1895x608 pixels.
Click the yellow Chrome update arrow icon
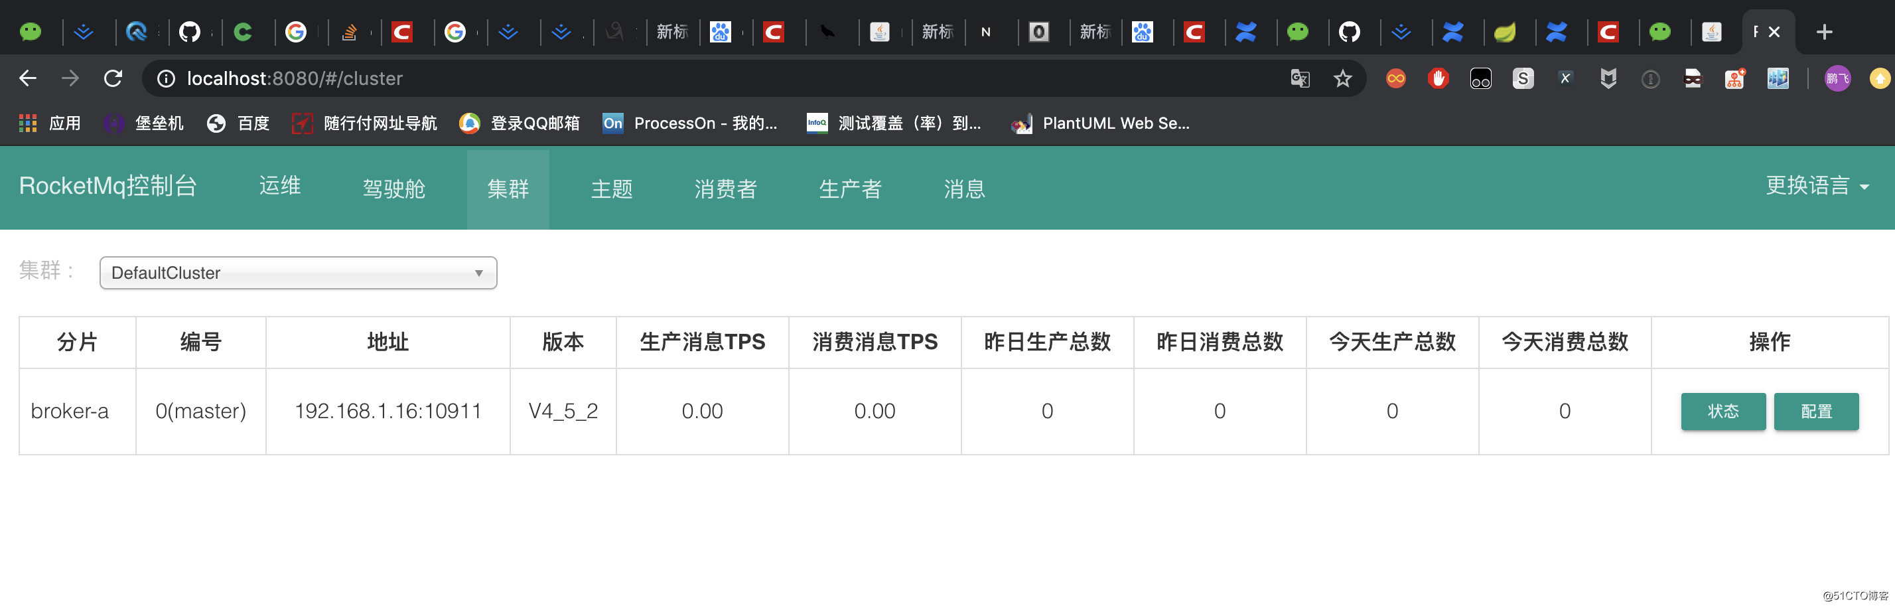coord(1880,79)
